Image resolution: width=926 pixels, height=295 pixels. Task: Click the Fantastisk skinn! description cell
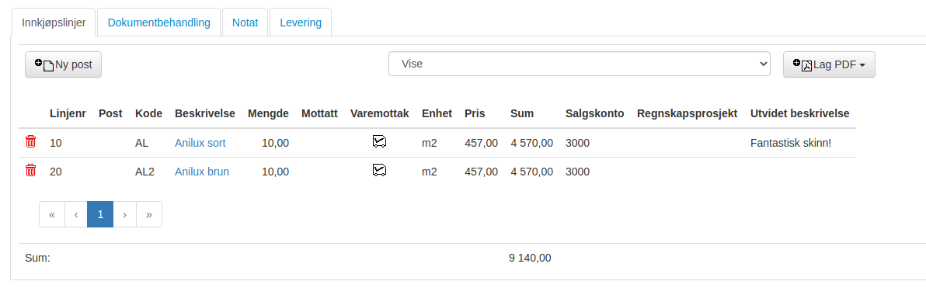pyautogui.click(x=791, y=143)
